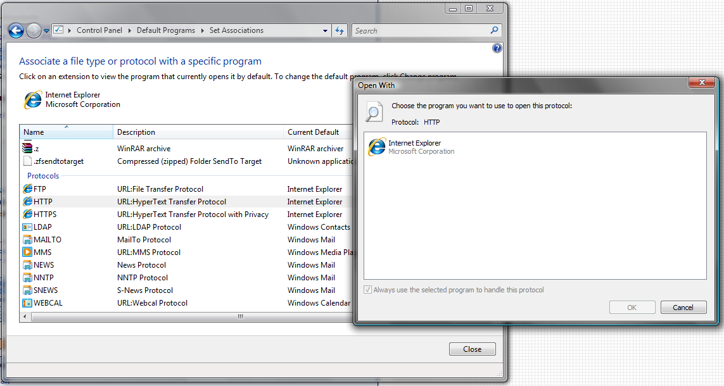This screenshot has height=386, width=724.
Task: Select the NEWS protocol icon
Action: pos(27,265)
